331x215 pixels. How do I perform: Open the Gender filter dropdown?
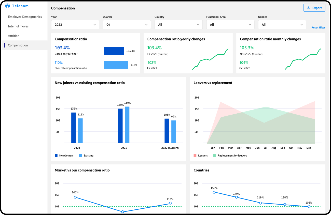coord(282,25)
